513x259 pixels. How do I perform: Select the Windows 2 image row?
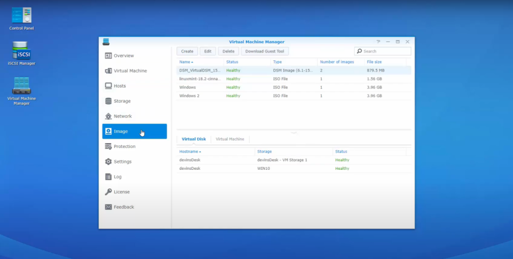(x=294, y=96)
